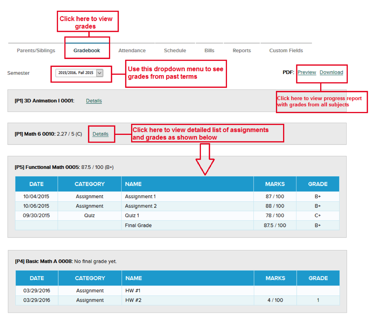Screen dimensions: 381x322
Task: View the Schedule tab
Action: [175, 50]
